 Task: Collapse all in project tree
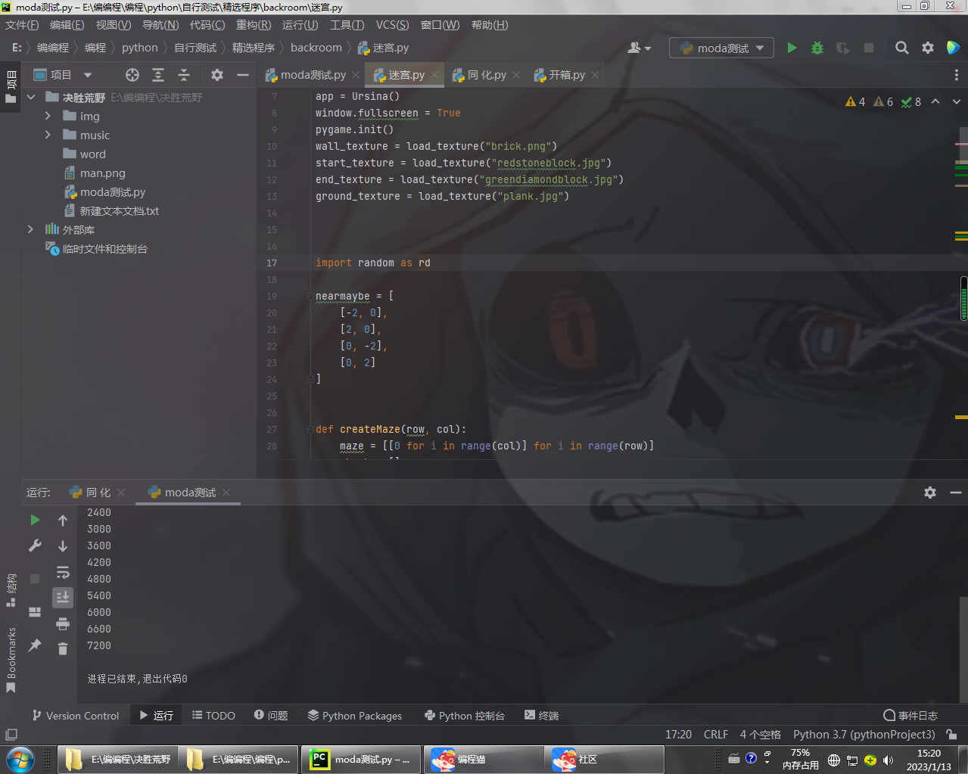[x=184, y=75]
